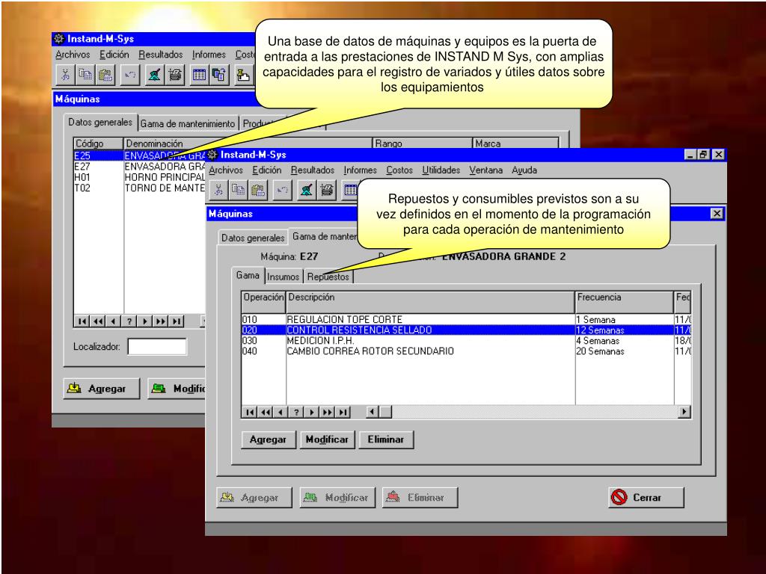Click the grayed-out Modificar button with icon

337,497
